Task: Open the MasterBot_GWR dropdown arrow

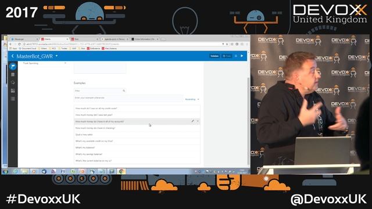Action: click(57, 56)
